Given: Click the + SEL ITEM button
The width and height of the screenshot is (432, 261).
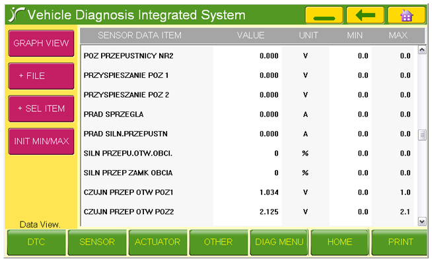Looking at the screenshot, I should (41, 109).
